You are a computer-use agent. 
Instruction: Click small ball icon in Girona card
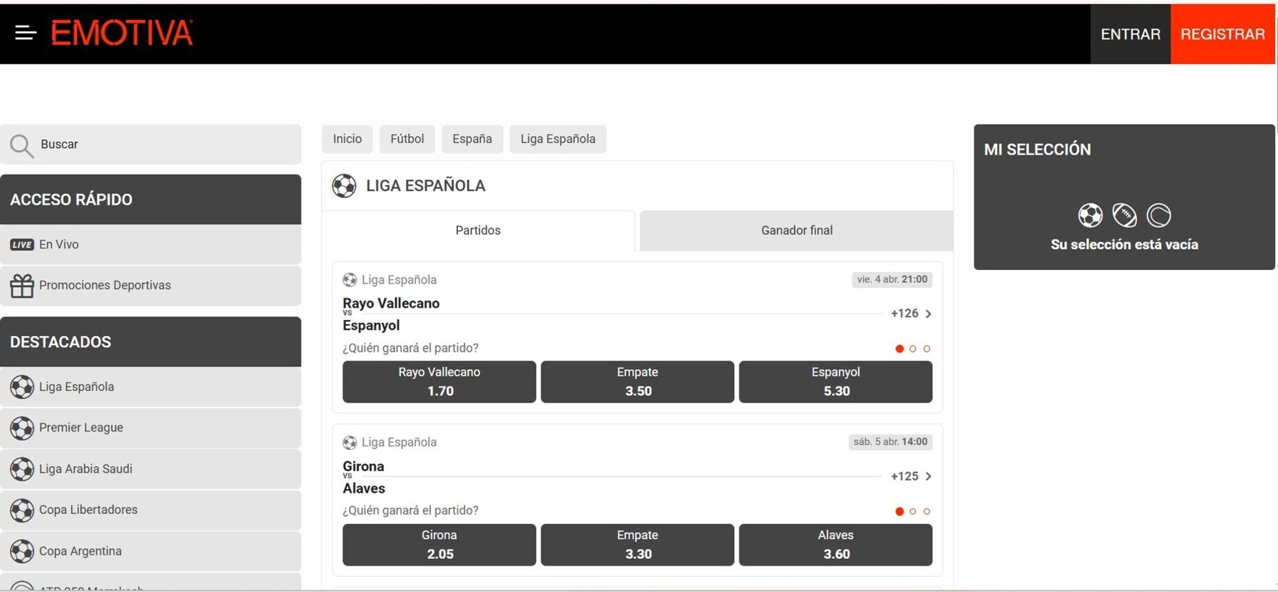click(x=349, y=442)
